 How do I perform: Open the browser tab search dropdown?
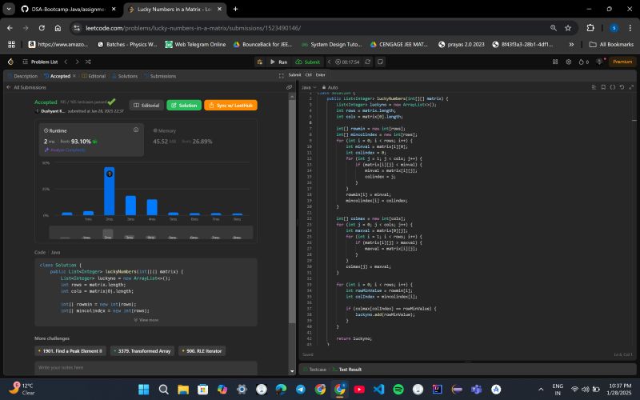[9, 9]
